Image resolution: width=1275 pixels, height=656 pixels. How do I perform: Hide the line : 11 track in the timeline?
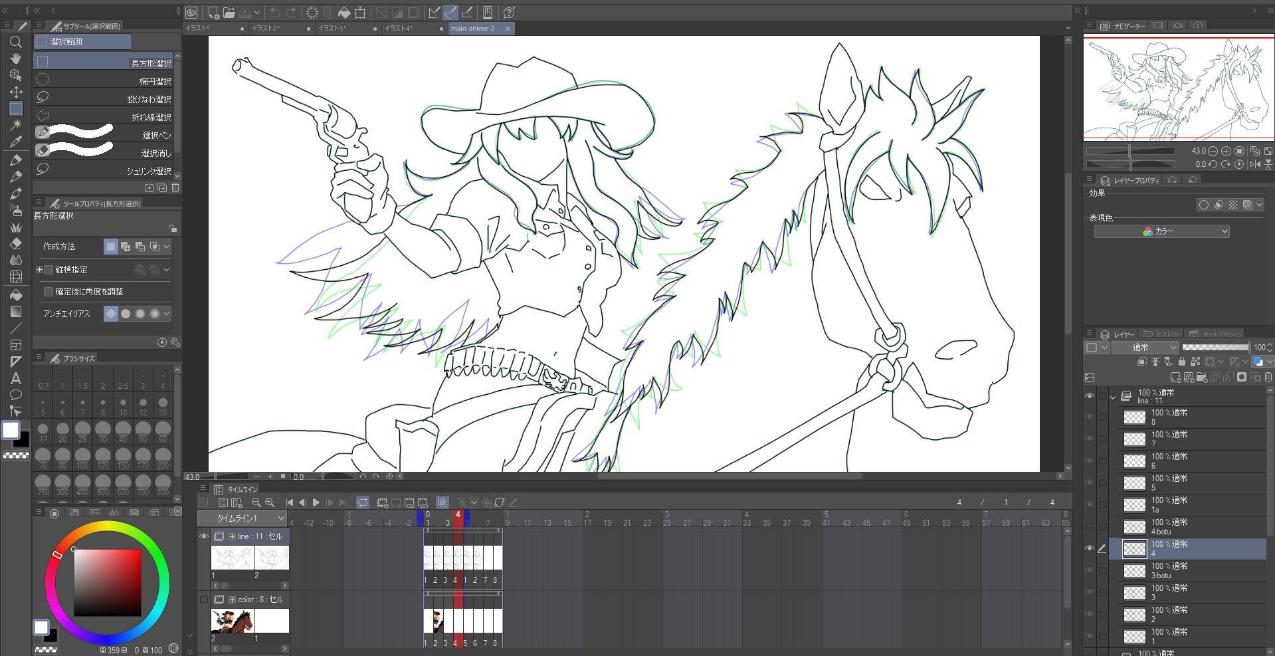[x=204, y=536]
